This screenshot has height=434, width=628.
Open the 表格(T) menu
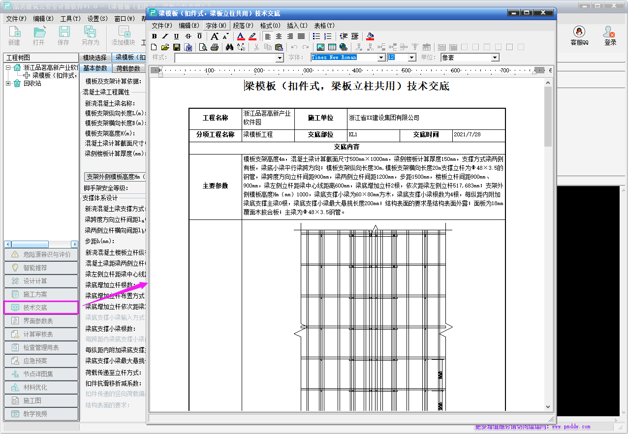pos(324,26)
